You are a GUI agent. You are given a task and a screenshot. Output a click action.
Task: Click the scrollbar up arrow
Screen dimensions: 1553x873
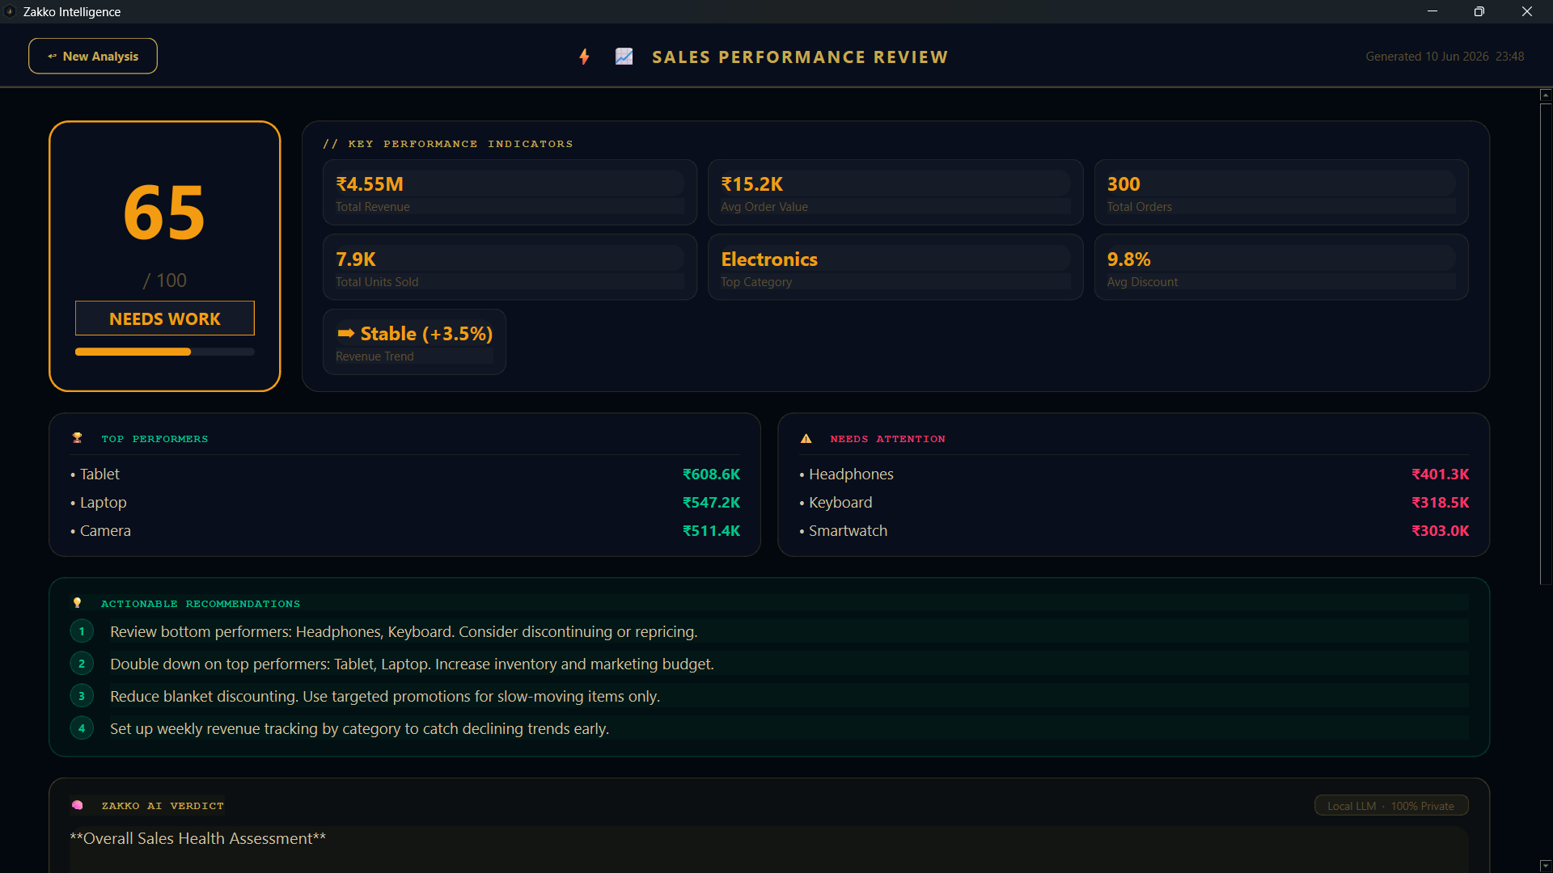pyautogui.click(x=1546, y=95)
